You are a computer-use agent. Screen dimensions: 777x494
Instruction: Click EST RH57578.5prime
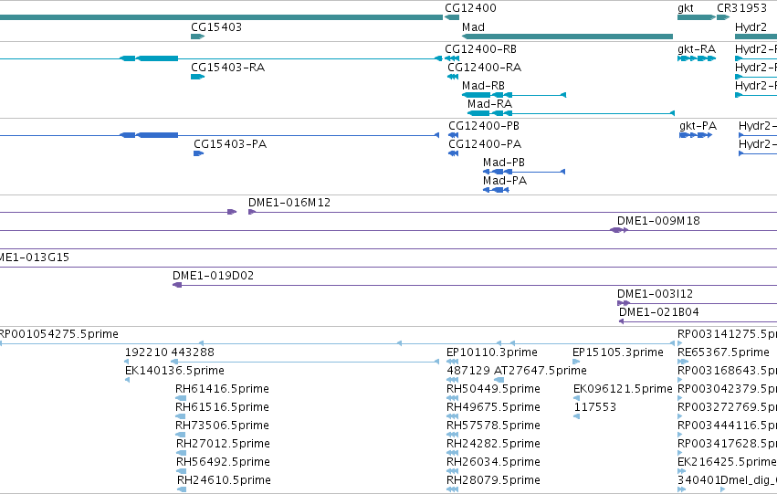[493, 426]
